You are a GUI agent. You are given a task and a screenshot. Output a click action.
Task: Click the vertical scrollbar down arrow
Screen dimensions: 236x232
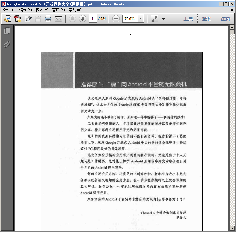point(232,228)
